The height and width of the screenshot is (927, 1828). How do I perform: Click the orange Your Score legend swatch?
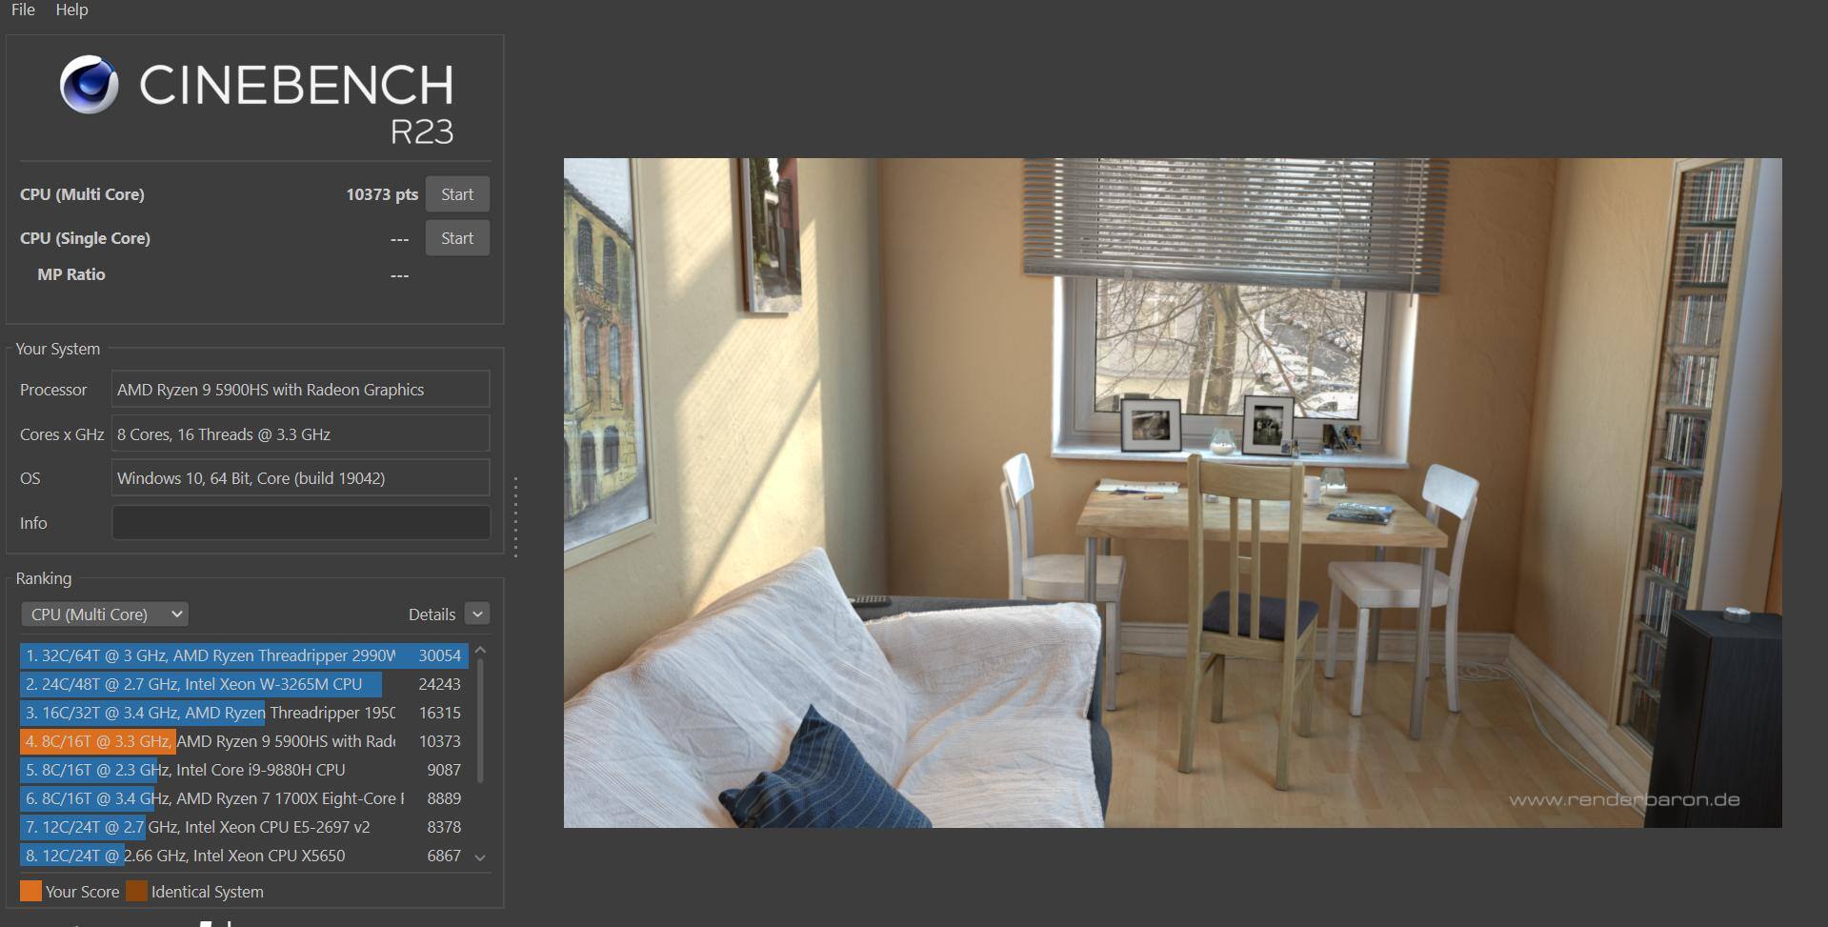pos(30,892)
